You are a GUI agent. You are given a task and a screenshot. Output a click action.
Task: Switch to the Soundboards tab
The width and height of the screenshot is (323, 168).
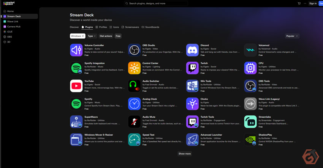150,27
